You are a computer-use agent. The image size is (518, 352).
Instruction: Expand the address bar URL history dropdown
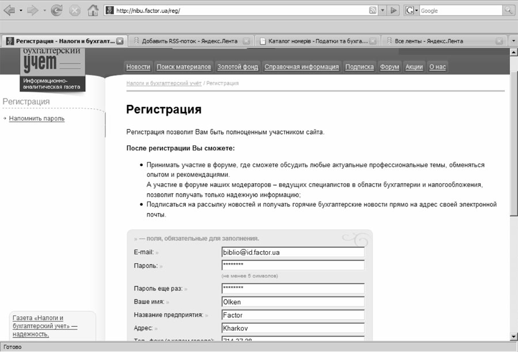(x=383, y=10)
